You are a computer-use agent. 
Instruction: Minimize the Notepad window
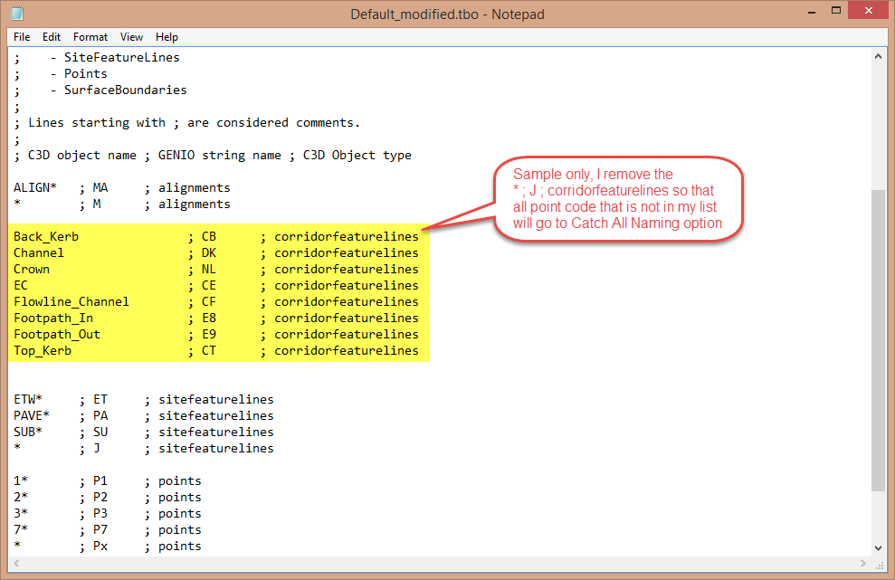click(x=812, y=12)
